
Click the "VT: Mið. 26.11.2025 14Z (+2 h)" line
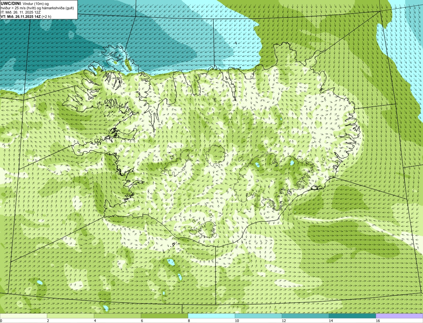[x=26, y=17]
